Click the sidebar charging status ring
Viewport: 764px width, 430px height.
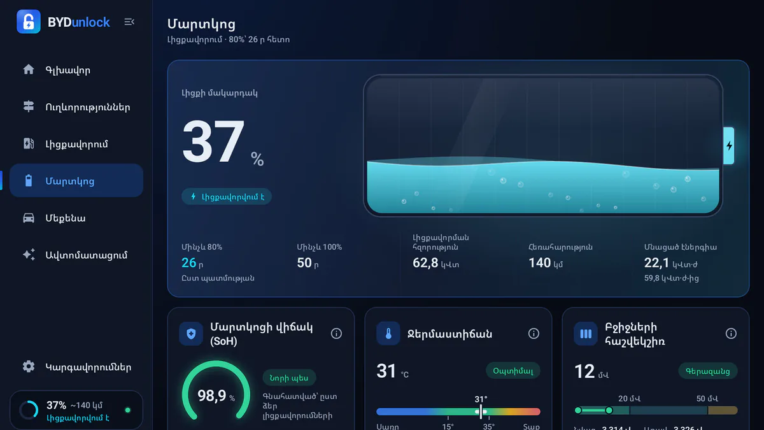click(x=29, y=410)
